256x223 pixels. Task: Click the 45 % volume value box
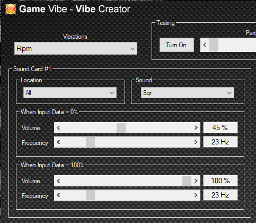tap(220, 127)
